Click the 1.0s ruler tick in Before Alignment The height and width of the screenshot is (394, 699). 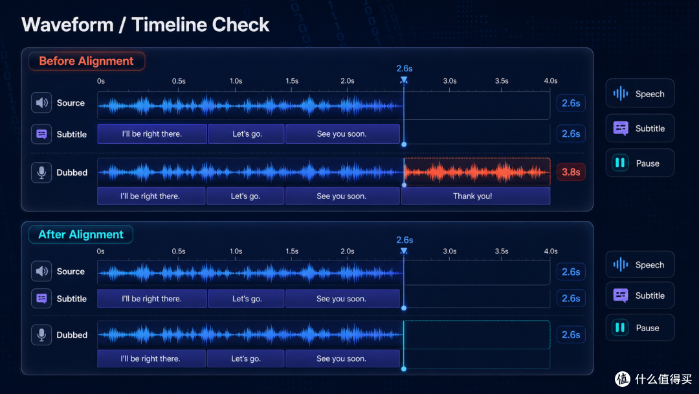point(236,89)
